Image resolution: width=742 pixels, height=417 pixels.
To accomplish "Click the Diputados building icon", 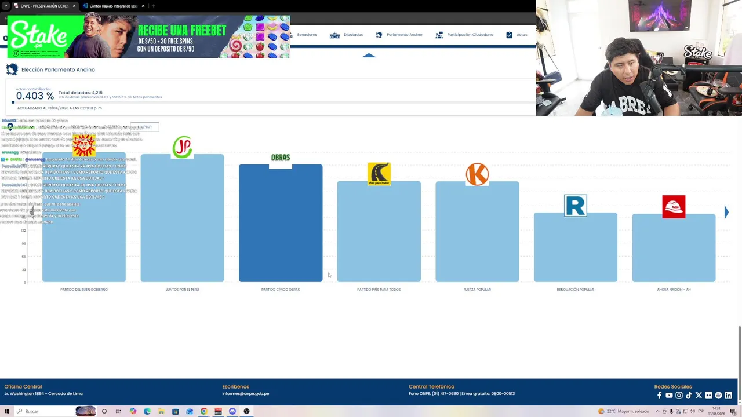I will pyautogui.click(x=334, y=35).
